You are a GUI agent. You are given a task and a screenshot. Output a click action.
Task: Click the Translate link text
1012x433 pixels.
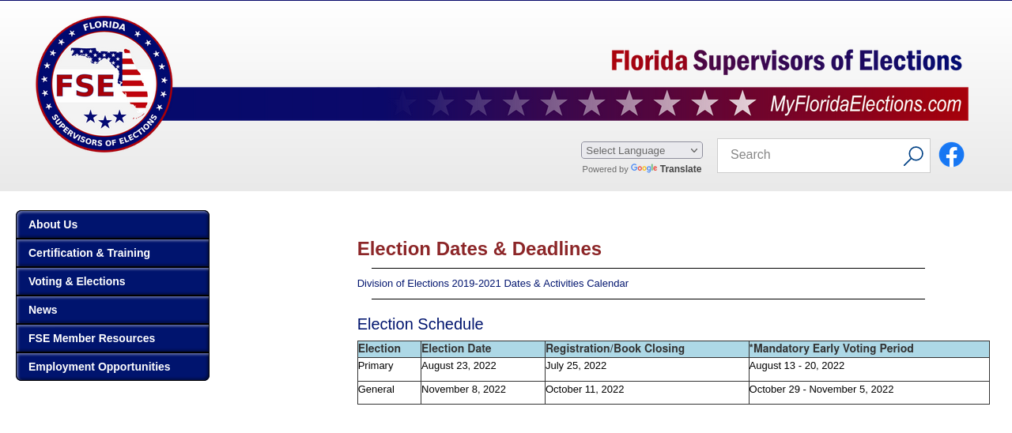pos(681,169)
